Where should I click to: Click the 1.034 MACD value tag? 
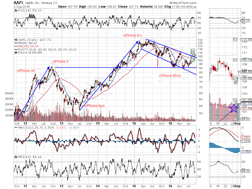point(245,141)
